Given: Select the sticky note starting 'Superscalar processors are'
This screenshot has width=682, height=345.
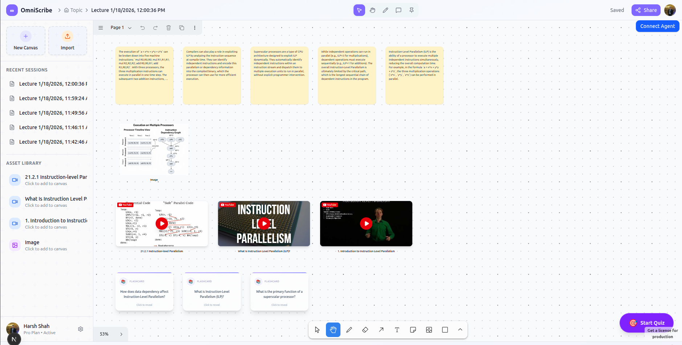Looking at the screenshot, I should click(x=279, y=75).
